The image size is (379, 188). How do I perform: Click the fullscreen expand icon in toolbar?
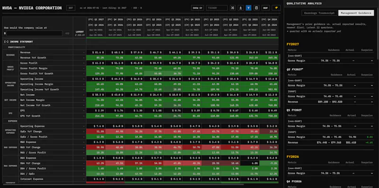coord(233,8)
